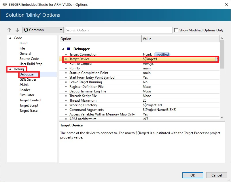The width and height of the screenshot is (231, 182).
Task: Select the Target Connection option row
Action: click(x=139, y=54)
